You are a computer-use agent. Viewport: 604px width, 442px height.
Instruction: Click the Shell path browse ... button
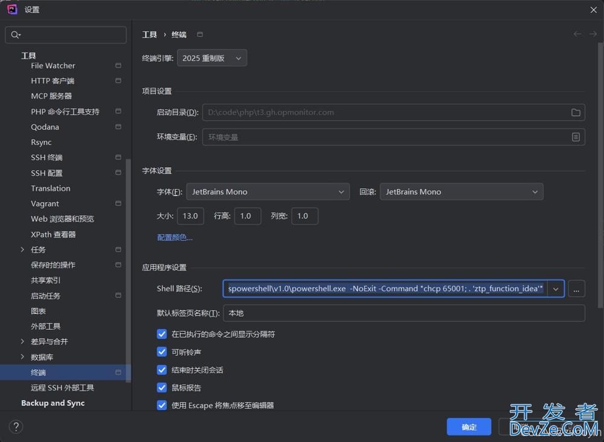[x=576, y=289]
